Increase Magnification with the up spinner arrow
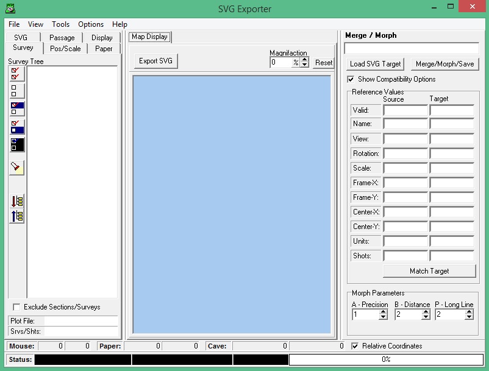Screen dimensions: 489x371 305,60
